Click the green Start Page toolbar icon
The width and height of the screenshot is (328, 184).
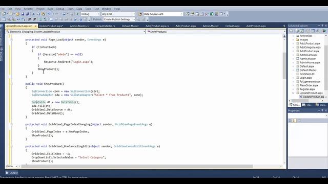(212, 14)
